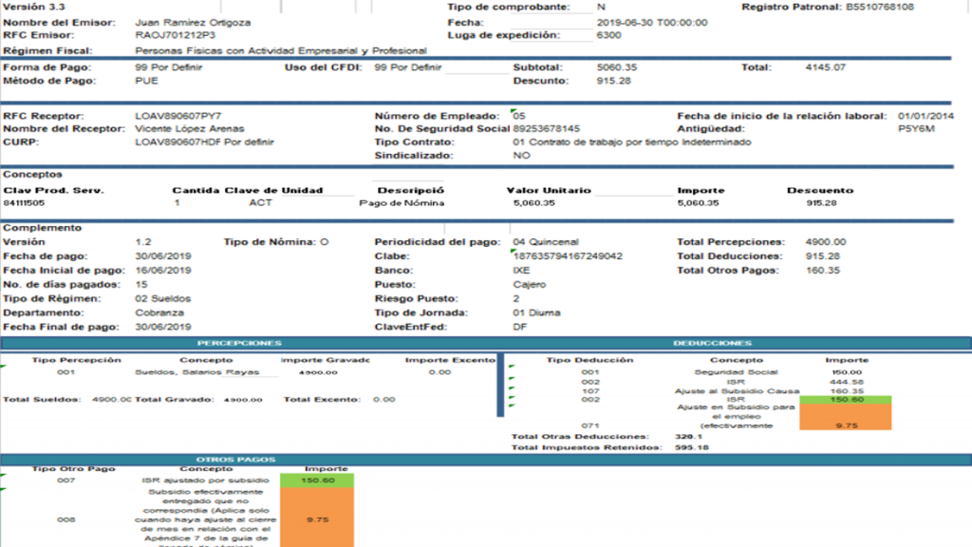Select the Departamento value Cobranza

pyautogui.click(x=159, y=312)
